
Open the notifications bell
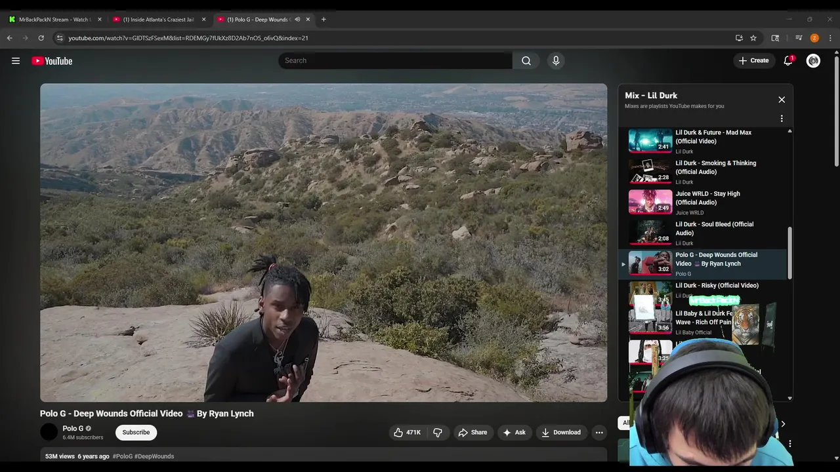[x=788, y=61]
